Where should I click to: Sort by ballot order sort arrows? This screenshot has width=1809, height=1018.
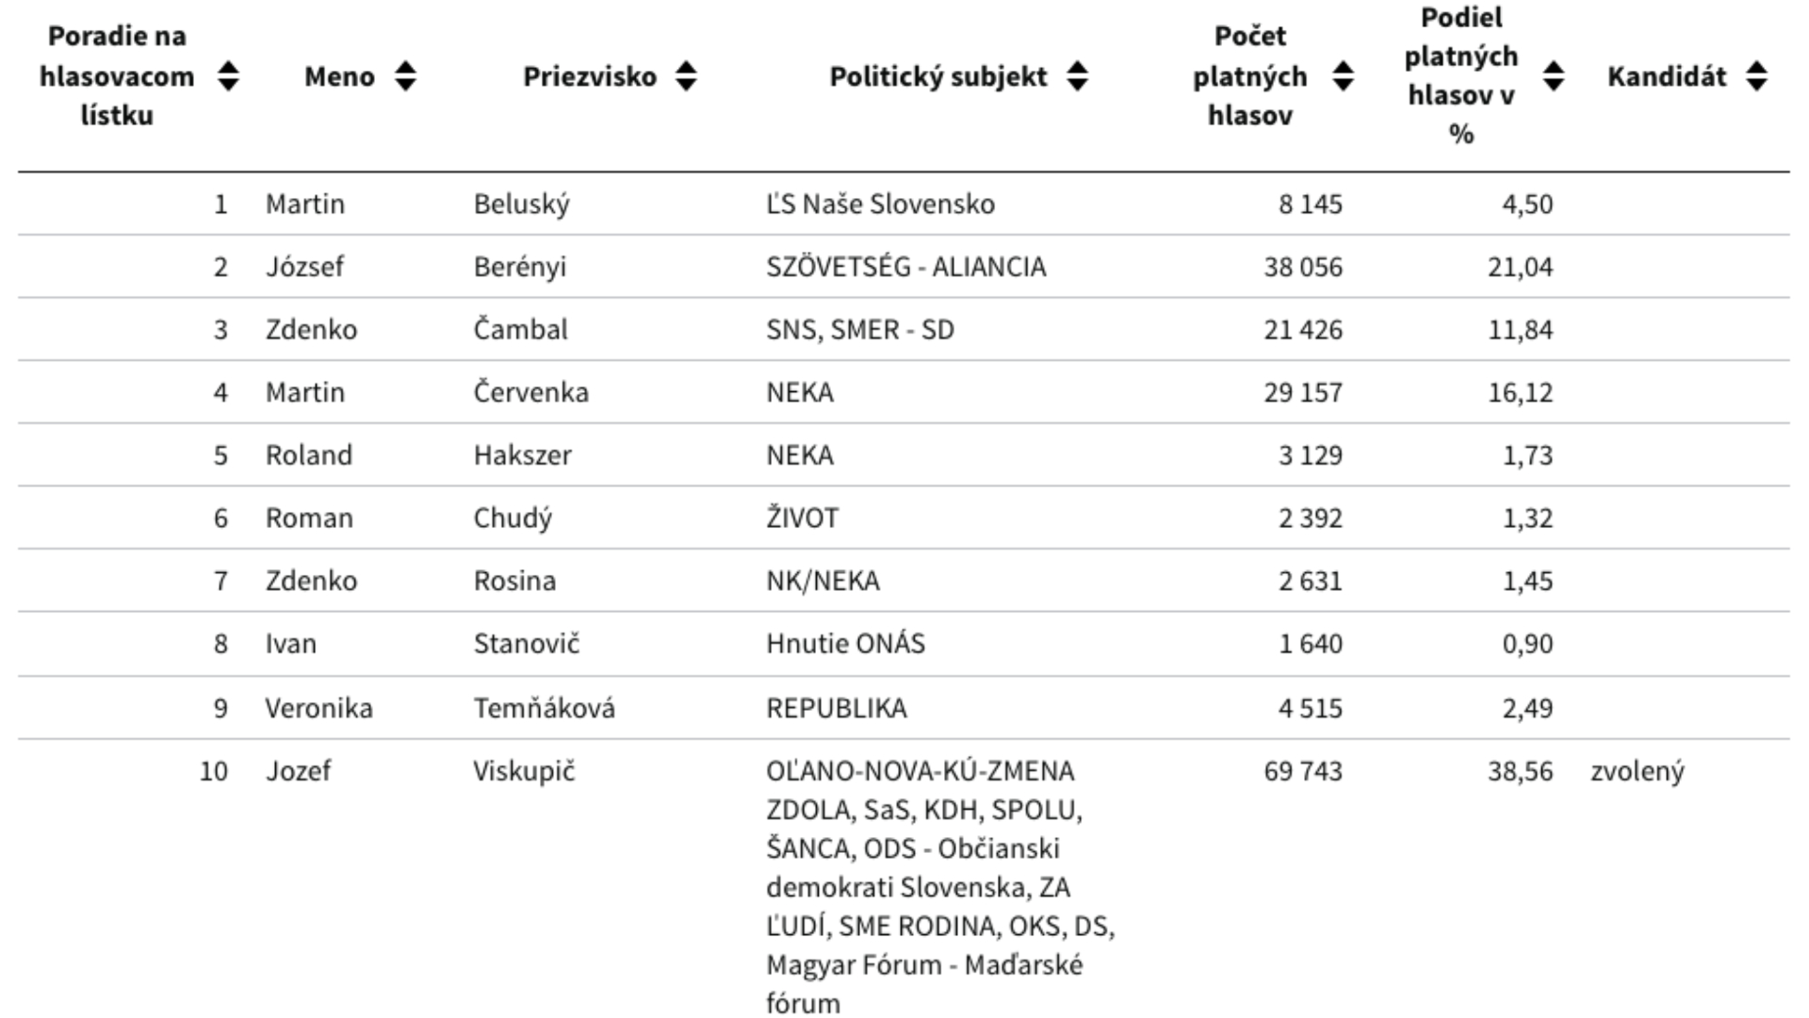pos(228,76)
